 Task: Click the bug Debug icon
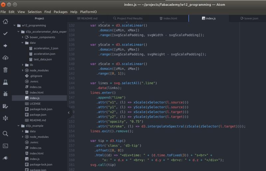tap(5, 94)
